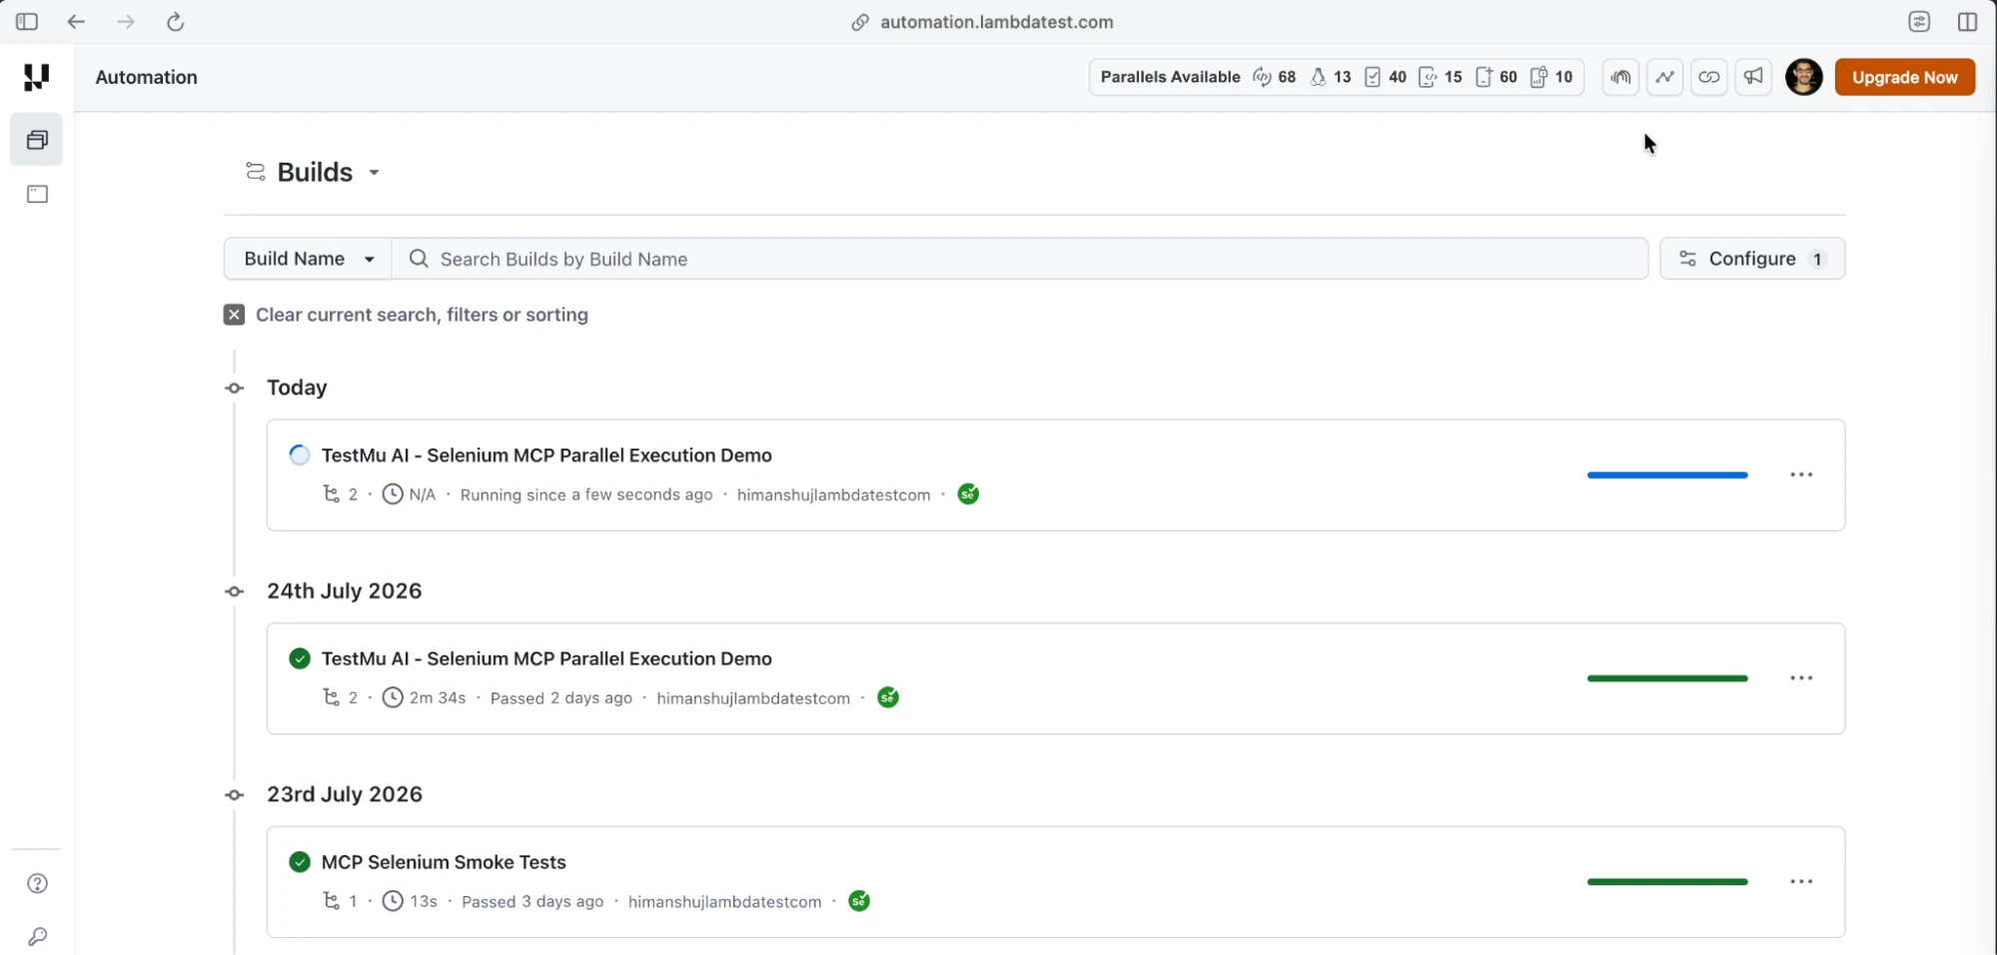Go forward in browser history
1997x955 pixels.
(x=125, y=21)
